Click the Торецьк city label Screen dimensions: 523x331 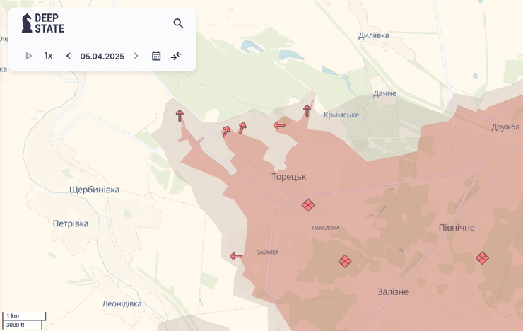(288, 176)
